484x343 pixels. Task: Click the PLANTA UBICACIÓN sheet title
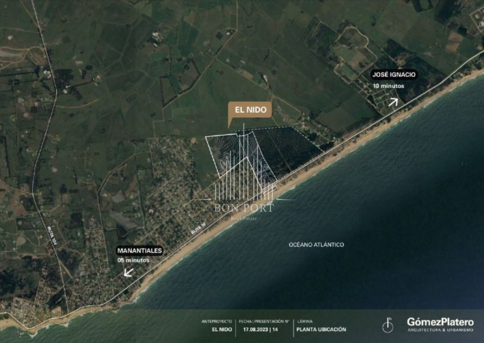point(321,329)
